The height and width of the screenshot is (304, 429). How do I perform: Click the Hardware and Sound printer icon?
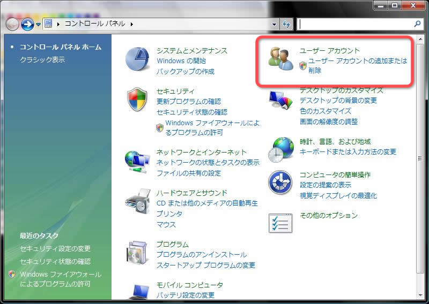coord(138,202)
